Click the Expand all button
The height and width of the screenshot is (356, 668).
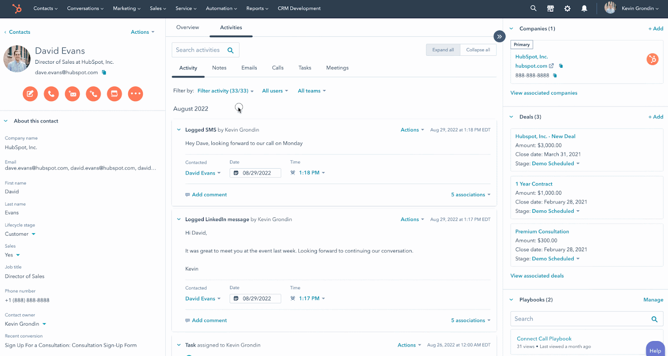[443, 50]
